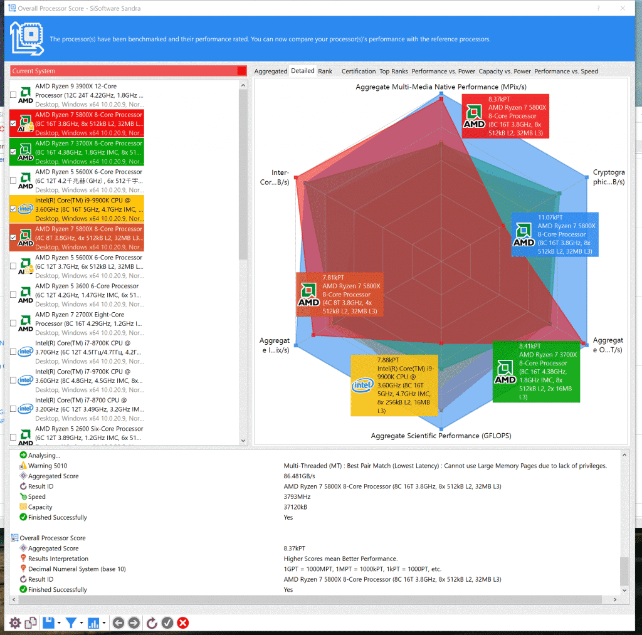Click the Warning 5010 triangle icon
The height and width of the screenshot is (635, 642).
23,466
